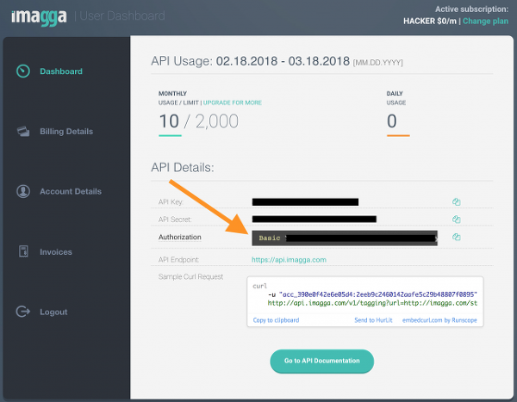Click the imagga logo

point(39,17)
